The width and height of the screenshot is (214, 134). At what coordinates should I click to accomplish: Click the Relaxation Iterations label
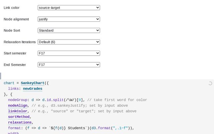(19, 42)
